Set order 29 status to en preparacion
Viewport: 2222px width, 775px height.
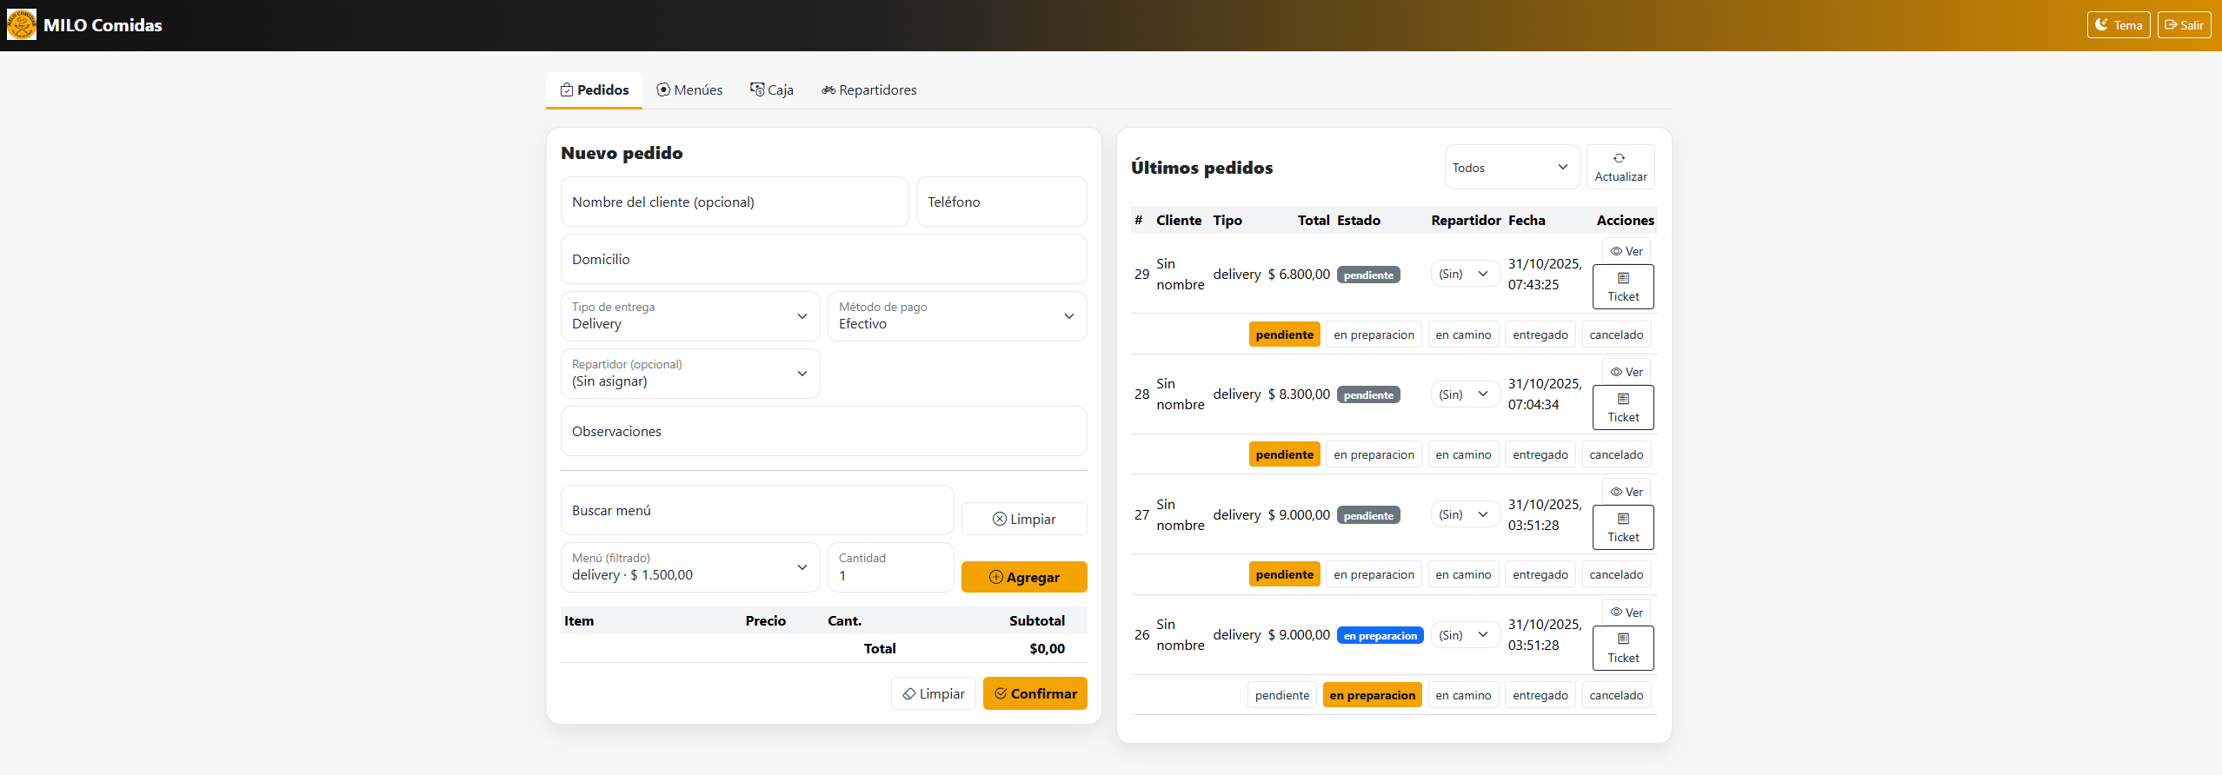coord(1374,335)
